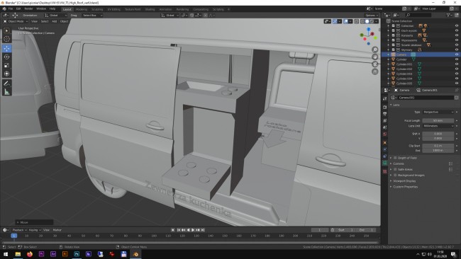
Task: Select the Measure ruler tool
Action: pos(7,92)
